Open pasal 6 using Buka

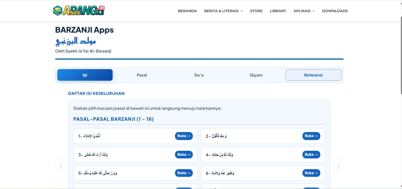coord(311,173)
